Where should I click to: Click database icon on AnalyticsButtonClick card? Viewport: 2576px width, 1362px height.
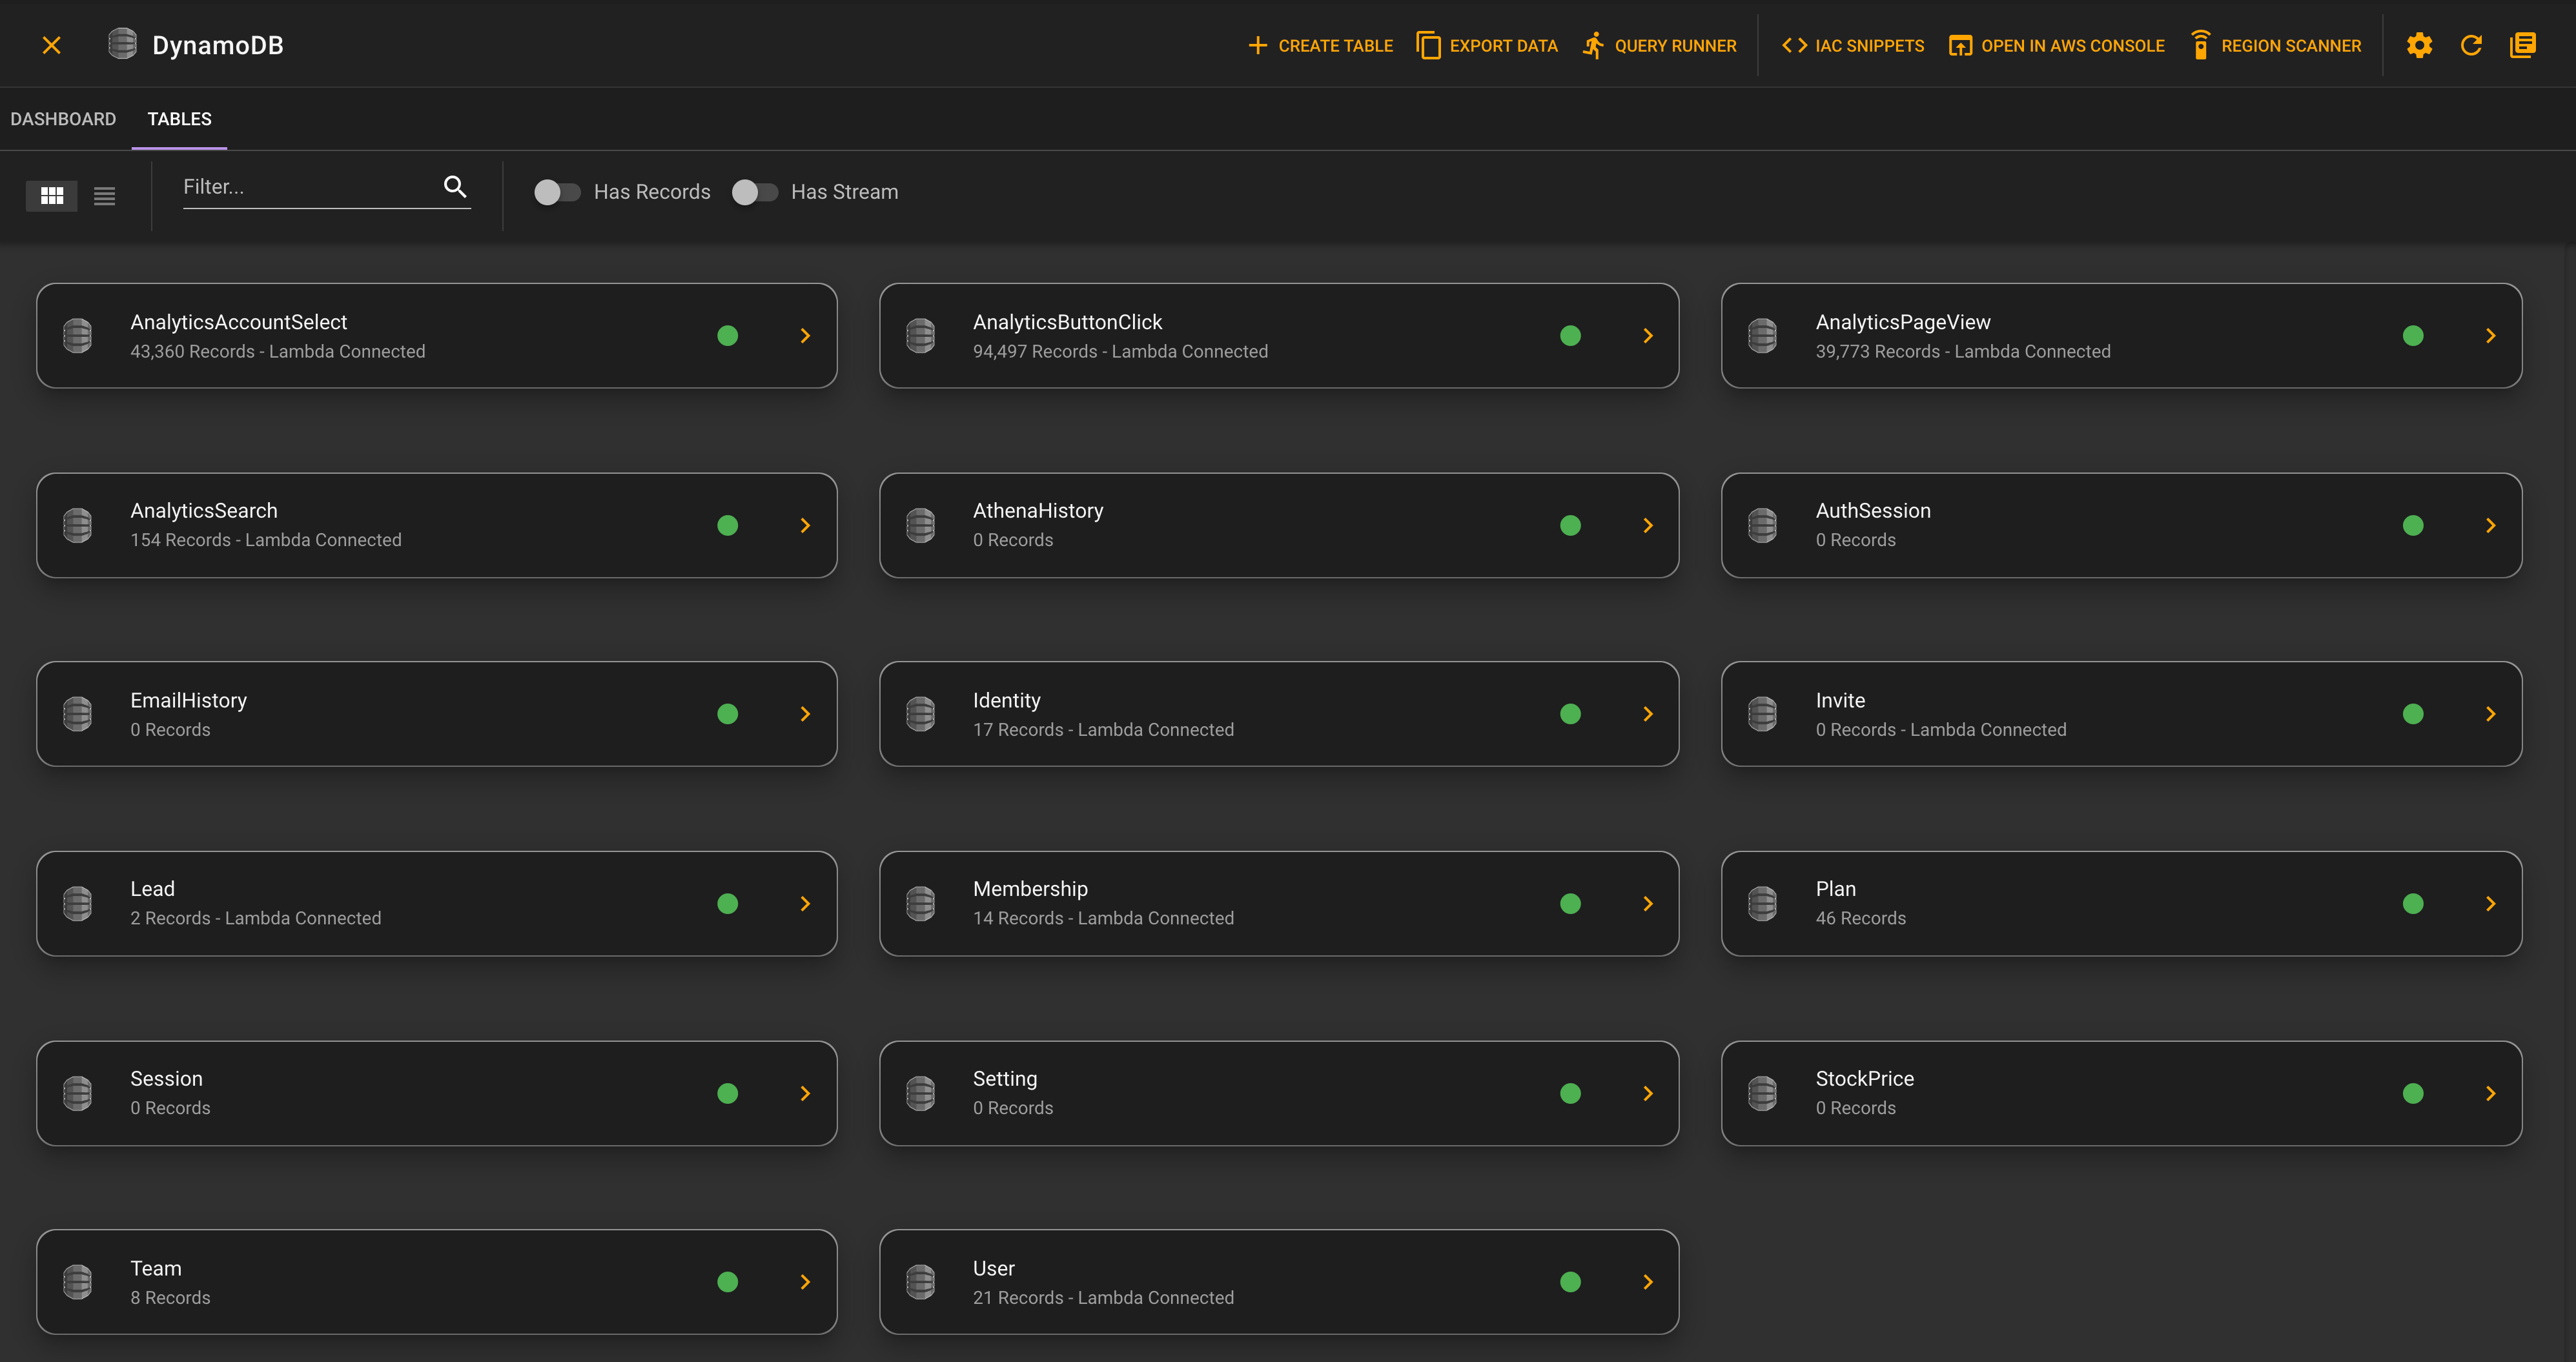[x=920, y=336]
